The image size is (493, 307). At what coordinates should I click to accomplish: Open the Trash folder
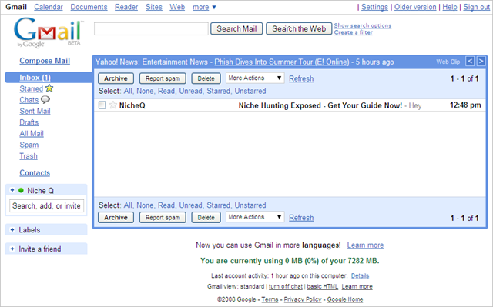29,156
